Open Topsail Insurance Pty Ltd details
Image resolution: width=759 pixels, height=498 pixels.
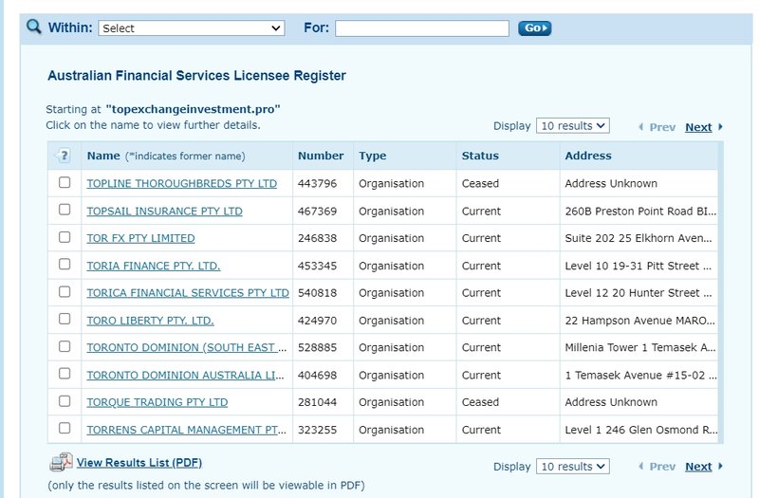(164, 211)
